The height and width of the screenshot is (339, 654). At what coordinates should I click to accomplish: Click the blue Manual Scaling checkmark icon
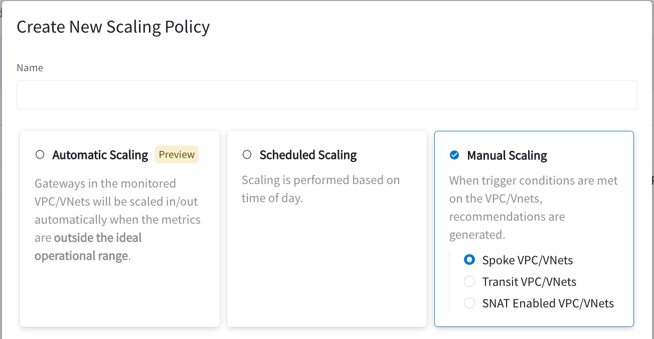[x=454, y=155]
